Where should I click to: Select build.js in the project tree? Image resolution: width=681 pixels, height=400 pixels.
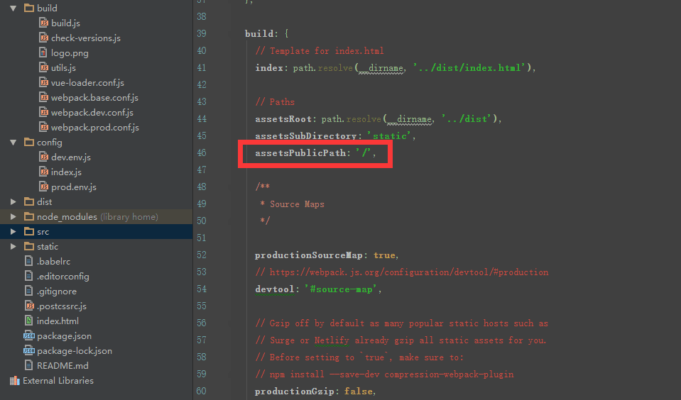[x=65, y=23]
